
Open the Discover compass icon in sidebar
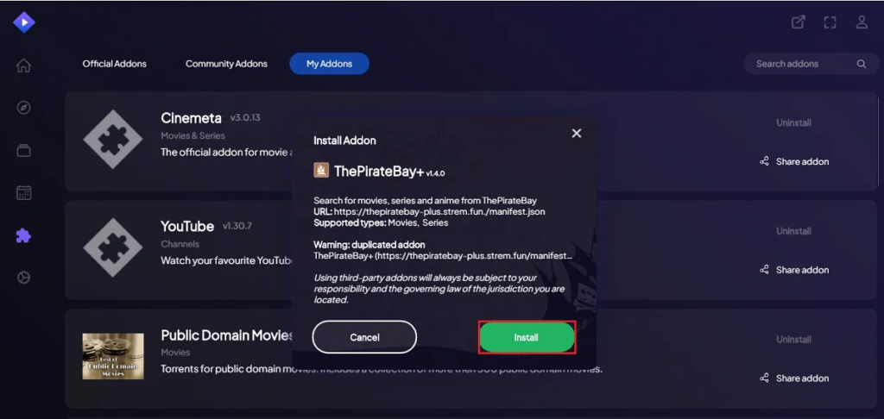click(x=23, y=108)
